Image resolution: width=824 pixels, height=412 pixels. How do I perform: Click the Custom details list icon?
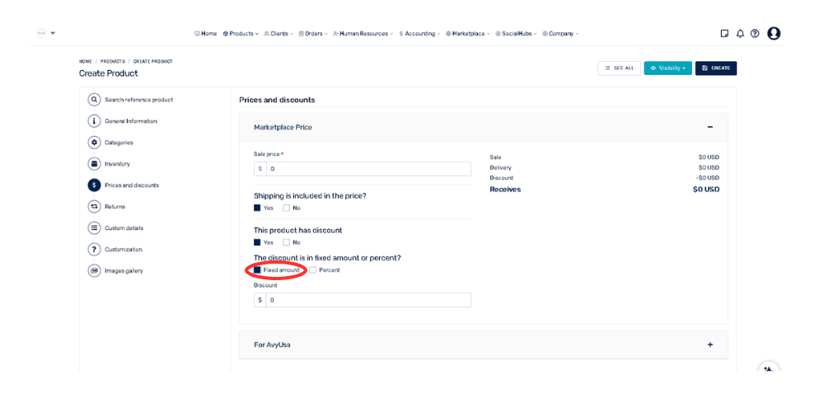click(94, 228)
